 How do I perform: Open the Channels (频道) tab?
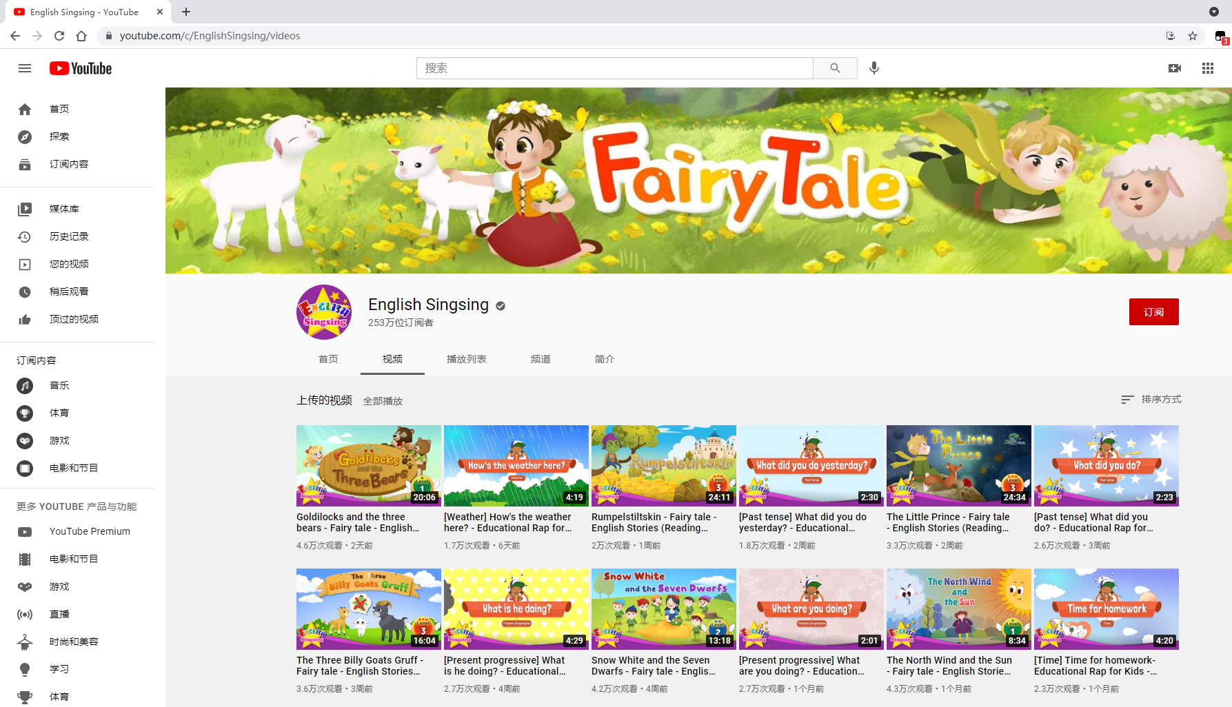coord(541,359)
